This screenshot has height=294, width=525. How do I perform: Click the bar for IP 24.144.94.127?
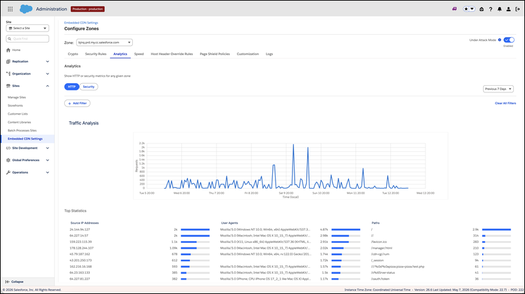pyautogui.click(x=195, y=230)
